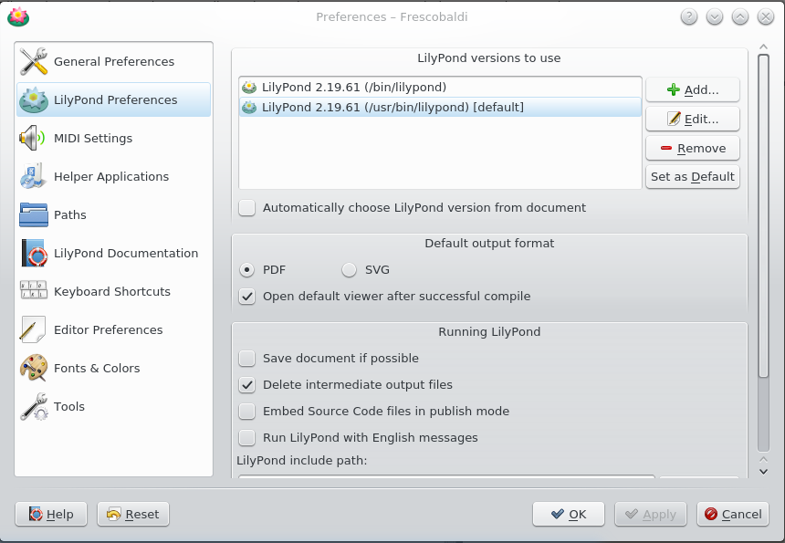Select PDF output format
Viewport: 785px width, 543px height.
(246, 270)
